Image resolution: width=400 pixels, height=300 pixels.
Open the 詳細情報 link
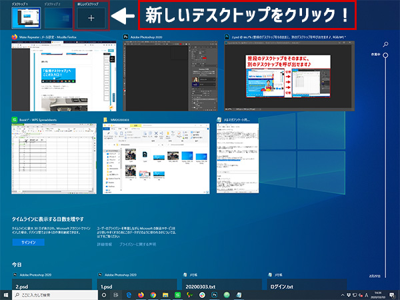click(x=105, y=245)
